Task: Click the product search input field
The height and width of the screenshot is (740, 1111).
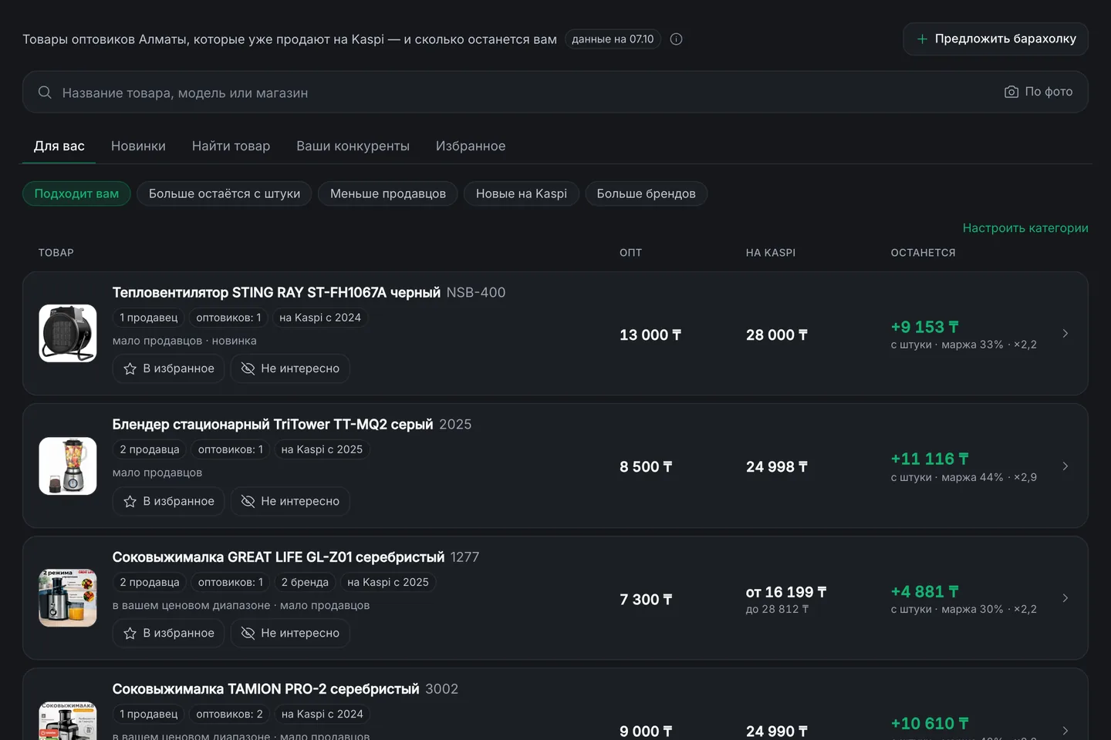Action: [x=555, y=92]
